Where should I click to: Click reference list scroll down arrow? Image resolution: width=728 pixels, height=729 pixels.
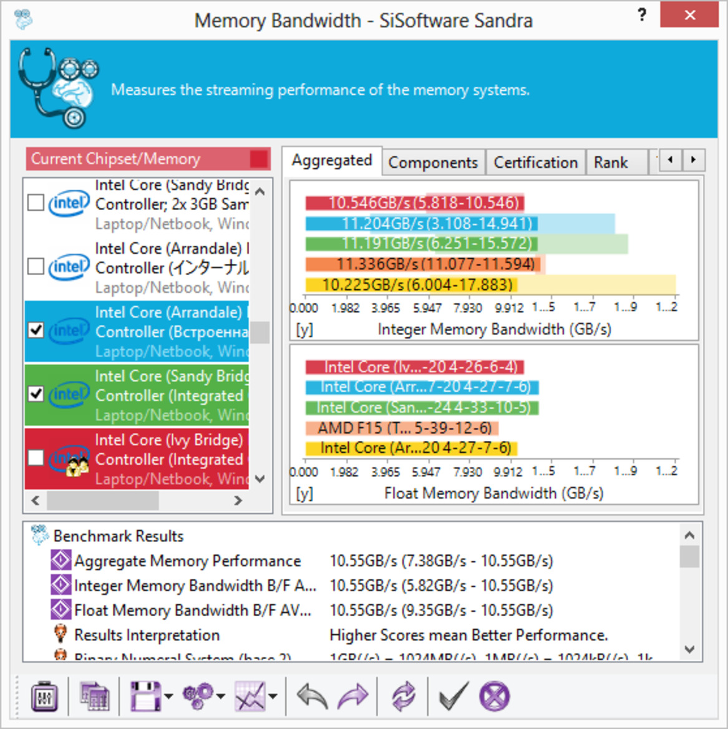(261, 478)
